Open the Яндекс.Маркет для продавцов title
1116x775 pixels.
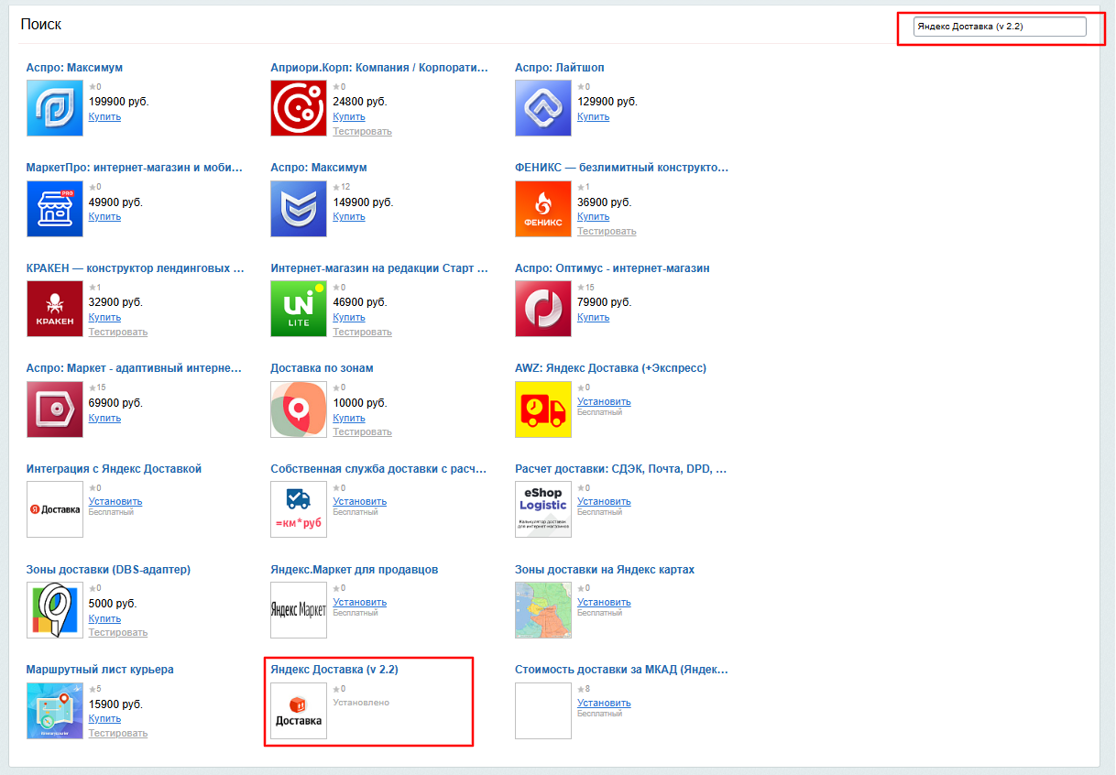click(355, 569)
